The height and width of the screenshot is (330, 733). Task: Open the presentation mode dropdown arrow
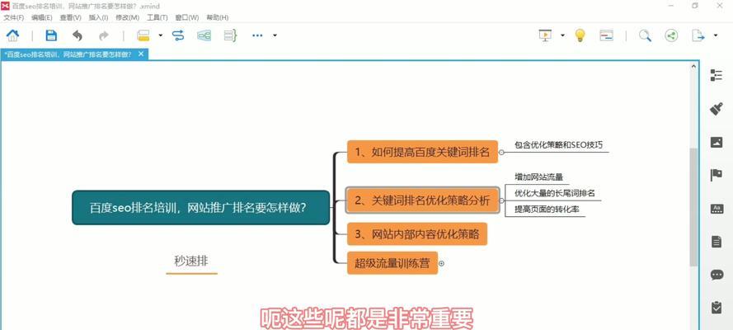pos(562,35)
